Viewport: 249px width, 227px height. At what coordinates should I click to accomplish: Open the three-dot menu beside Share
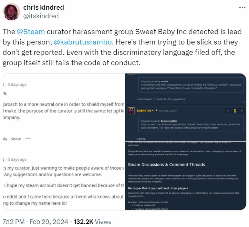click(x=28, y=139)
